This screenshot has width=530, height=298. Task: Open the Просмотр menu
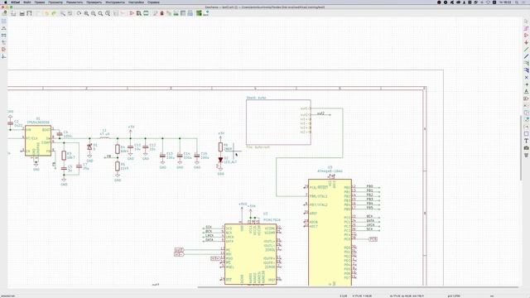(55, 2)
